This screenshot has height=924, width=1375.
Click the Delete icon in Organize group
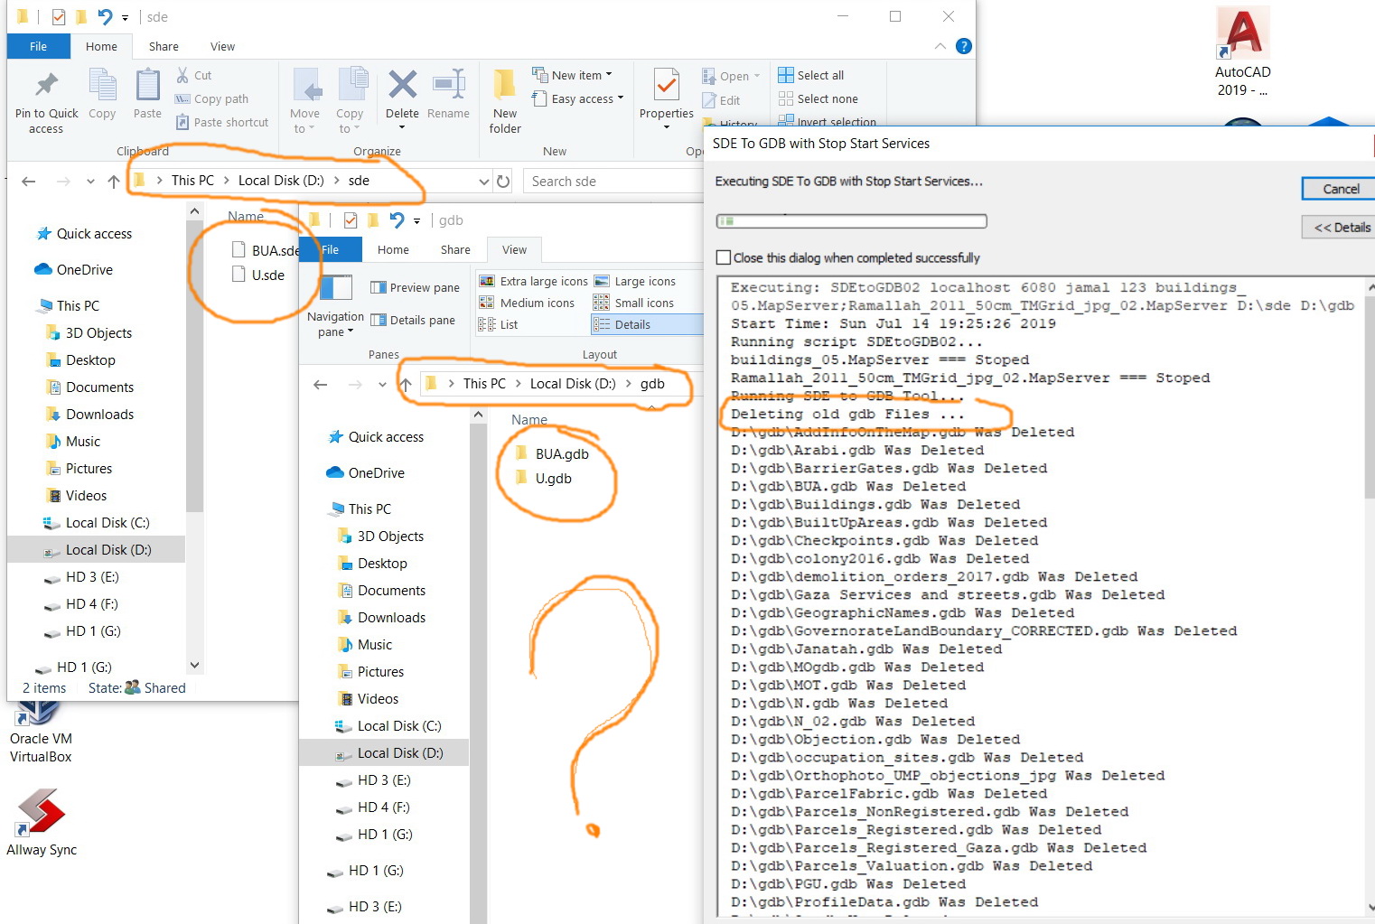click(x=402, y=86)
